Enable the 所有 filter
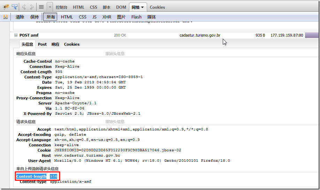 [x=51, y=17]
